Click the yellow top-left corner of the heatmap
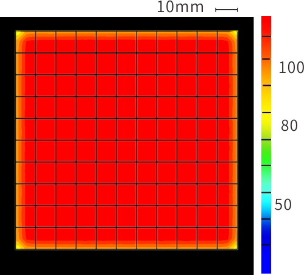Screen dimensions: 304x275 point(18,33)
